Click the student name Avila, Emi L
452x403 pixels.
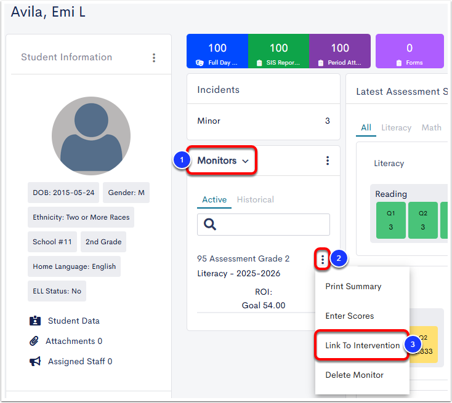click(48, 12)
